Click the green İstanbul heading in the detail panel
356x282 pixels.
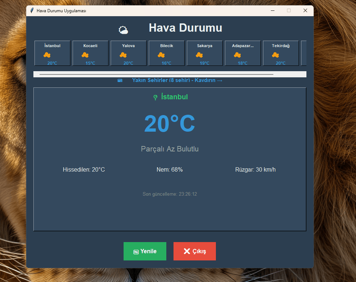click(174, 97)
